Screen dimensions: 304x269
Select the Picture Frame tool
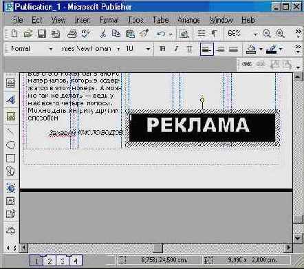[10, 116]
